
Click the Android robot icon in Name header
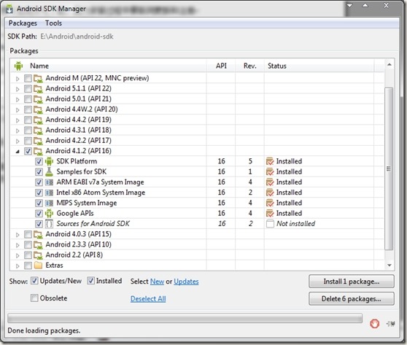(18, 66)
